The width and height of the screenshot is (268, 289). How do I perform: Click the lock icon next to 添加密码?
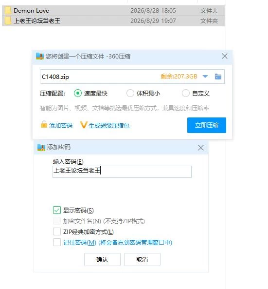pyautogui.click(x=44, y=124)
